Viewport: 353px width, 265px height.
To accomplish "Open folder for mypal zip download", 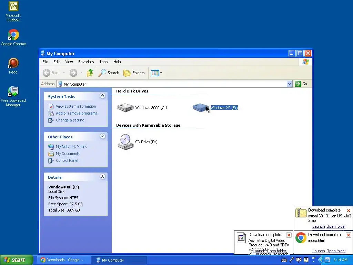I will 336,226.
